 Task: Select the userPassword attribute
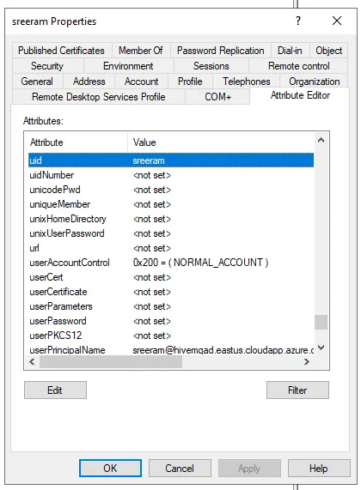pos(171,321)
